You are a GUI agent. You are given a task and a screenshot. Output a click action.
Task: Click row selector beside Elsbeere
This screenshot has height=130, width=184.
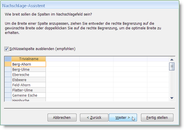pyautogui.click(x=8, y=80)
